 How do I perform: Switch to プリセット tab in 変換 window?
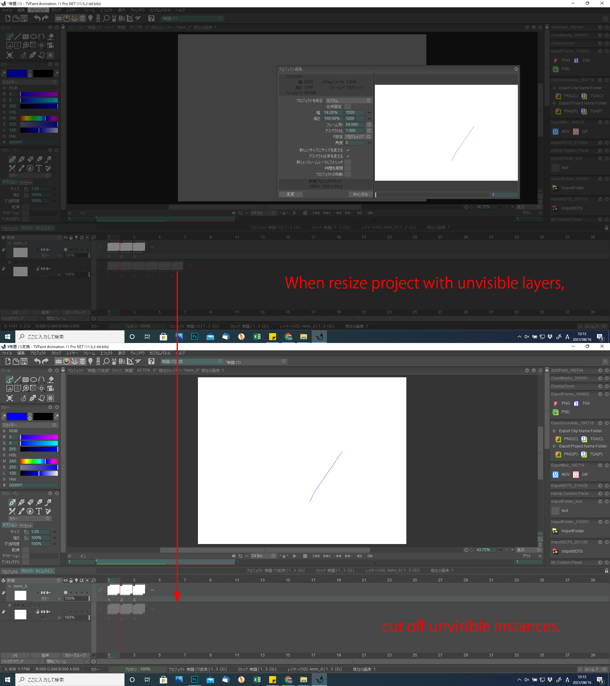[x=25, y=526]
